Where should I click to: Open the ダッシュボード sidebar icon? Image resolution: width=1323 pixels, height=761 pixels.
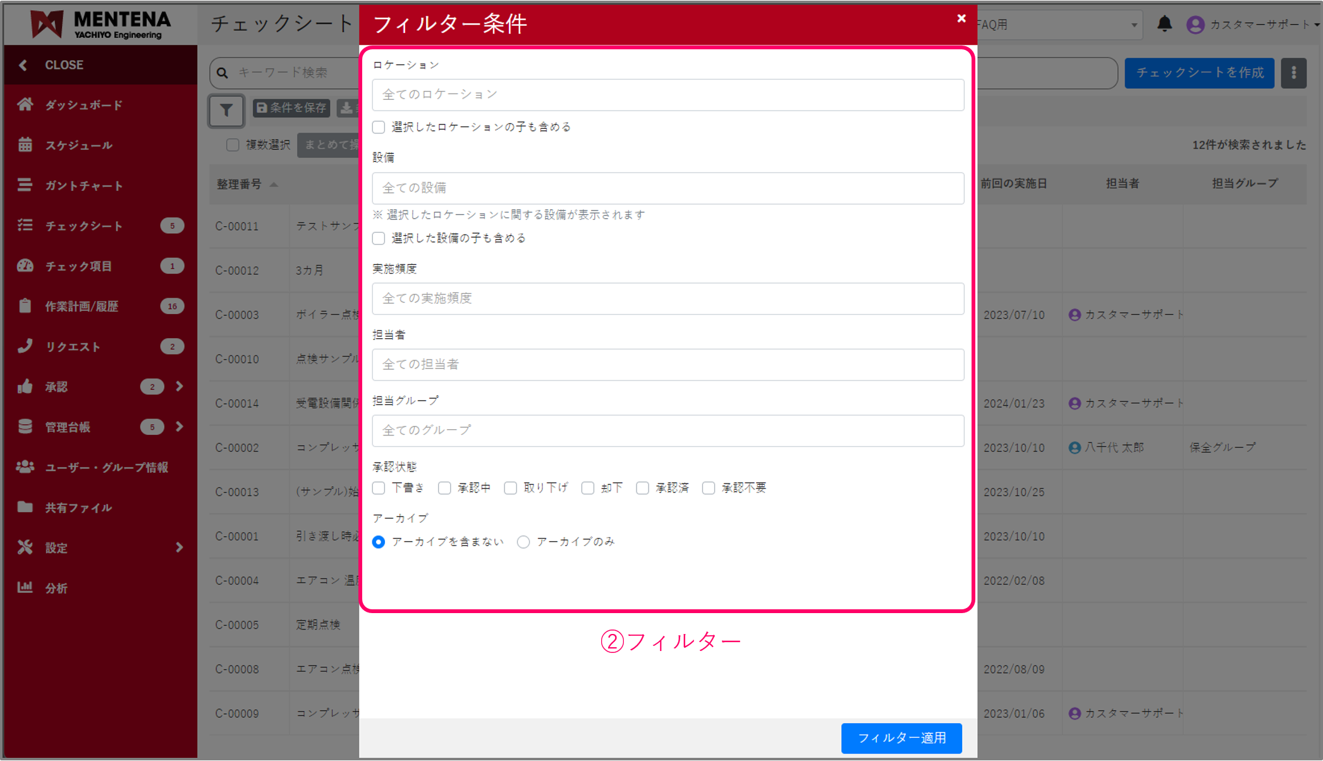pyautogui.click(x=25, y=105)
